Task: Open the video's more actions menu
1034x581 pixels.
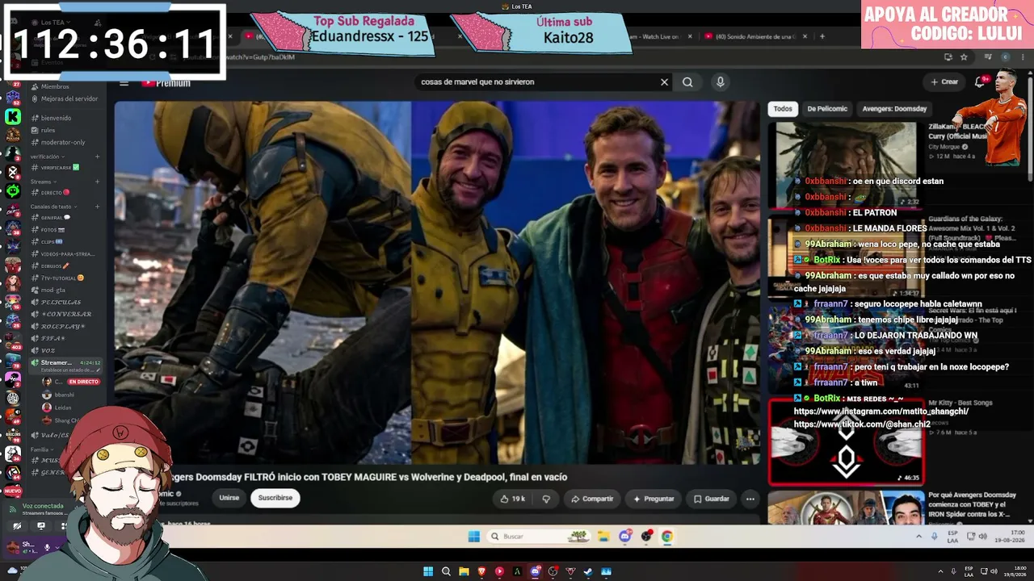Action: pyautogui.click(x=750, y=499)
